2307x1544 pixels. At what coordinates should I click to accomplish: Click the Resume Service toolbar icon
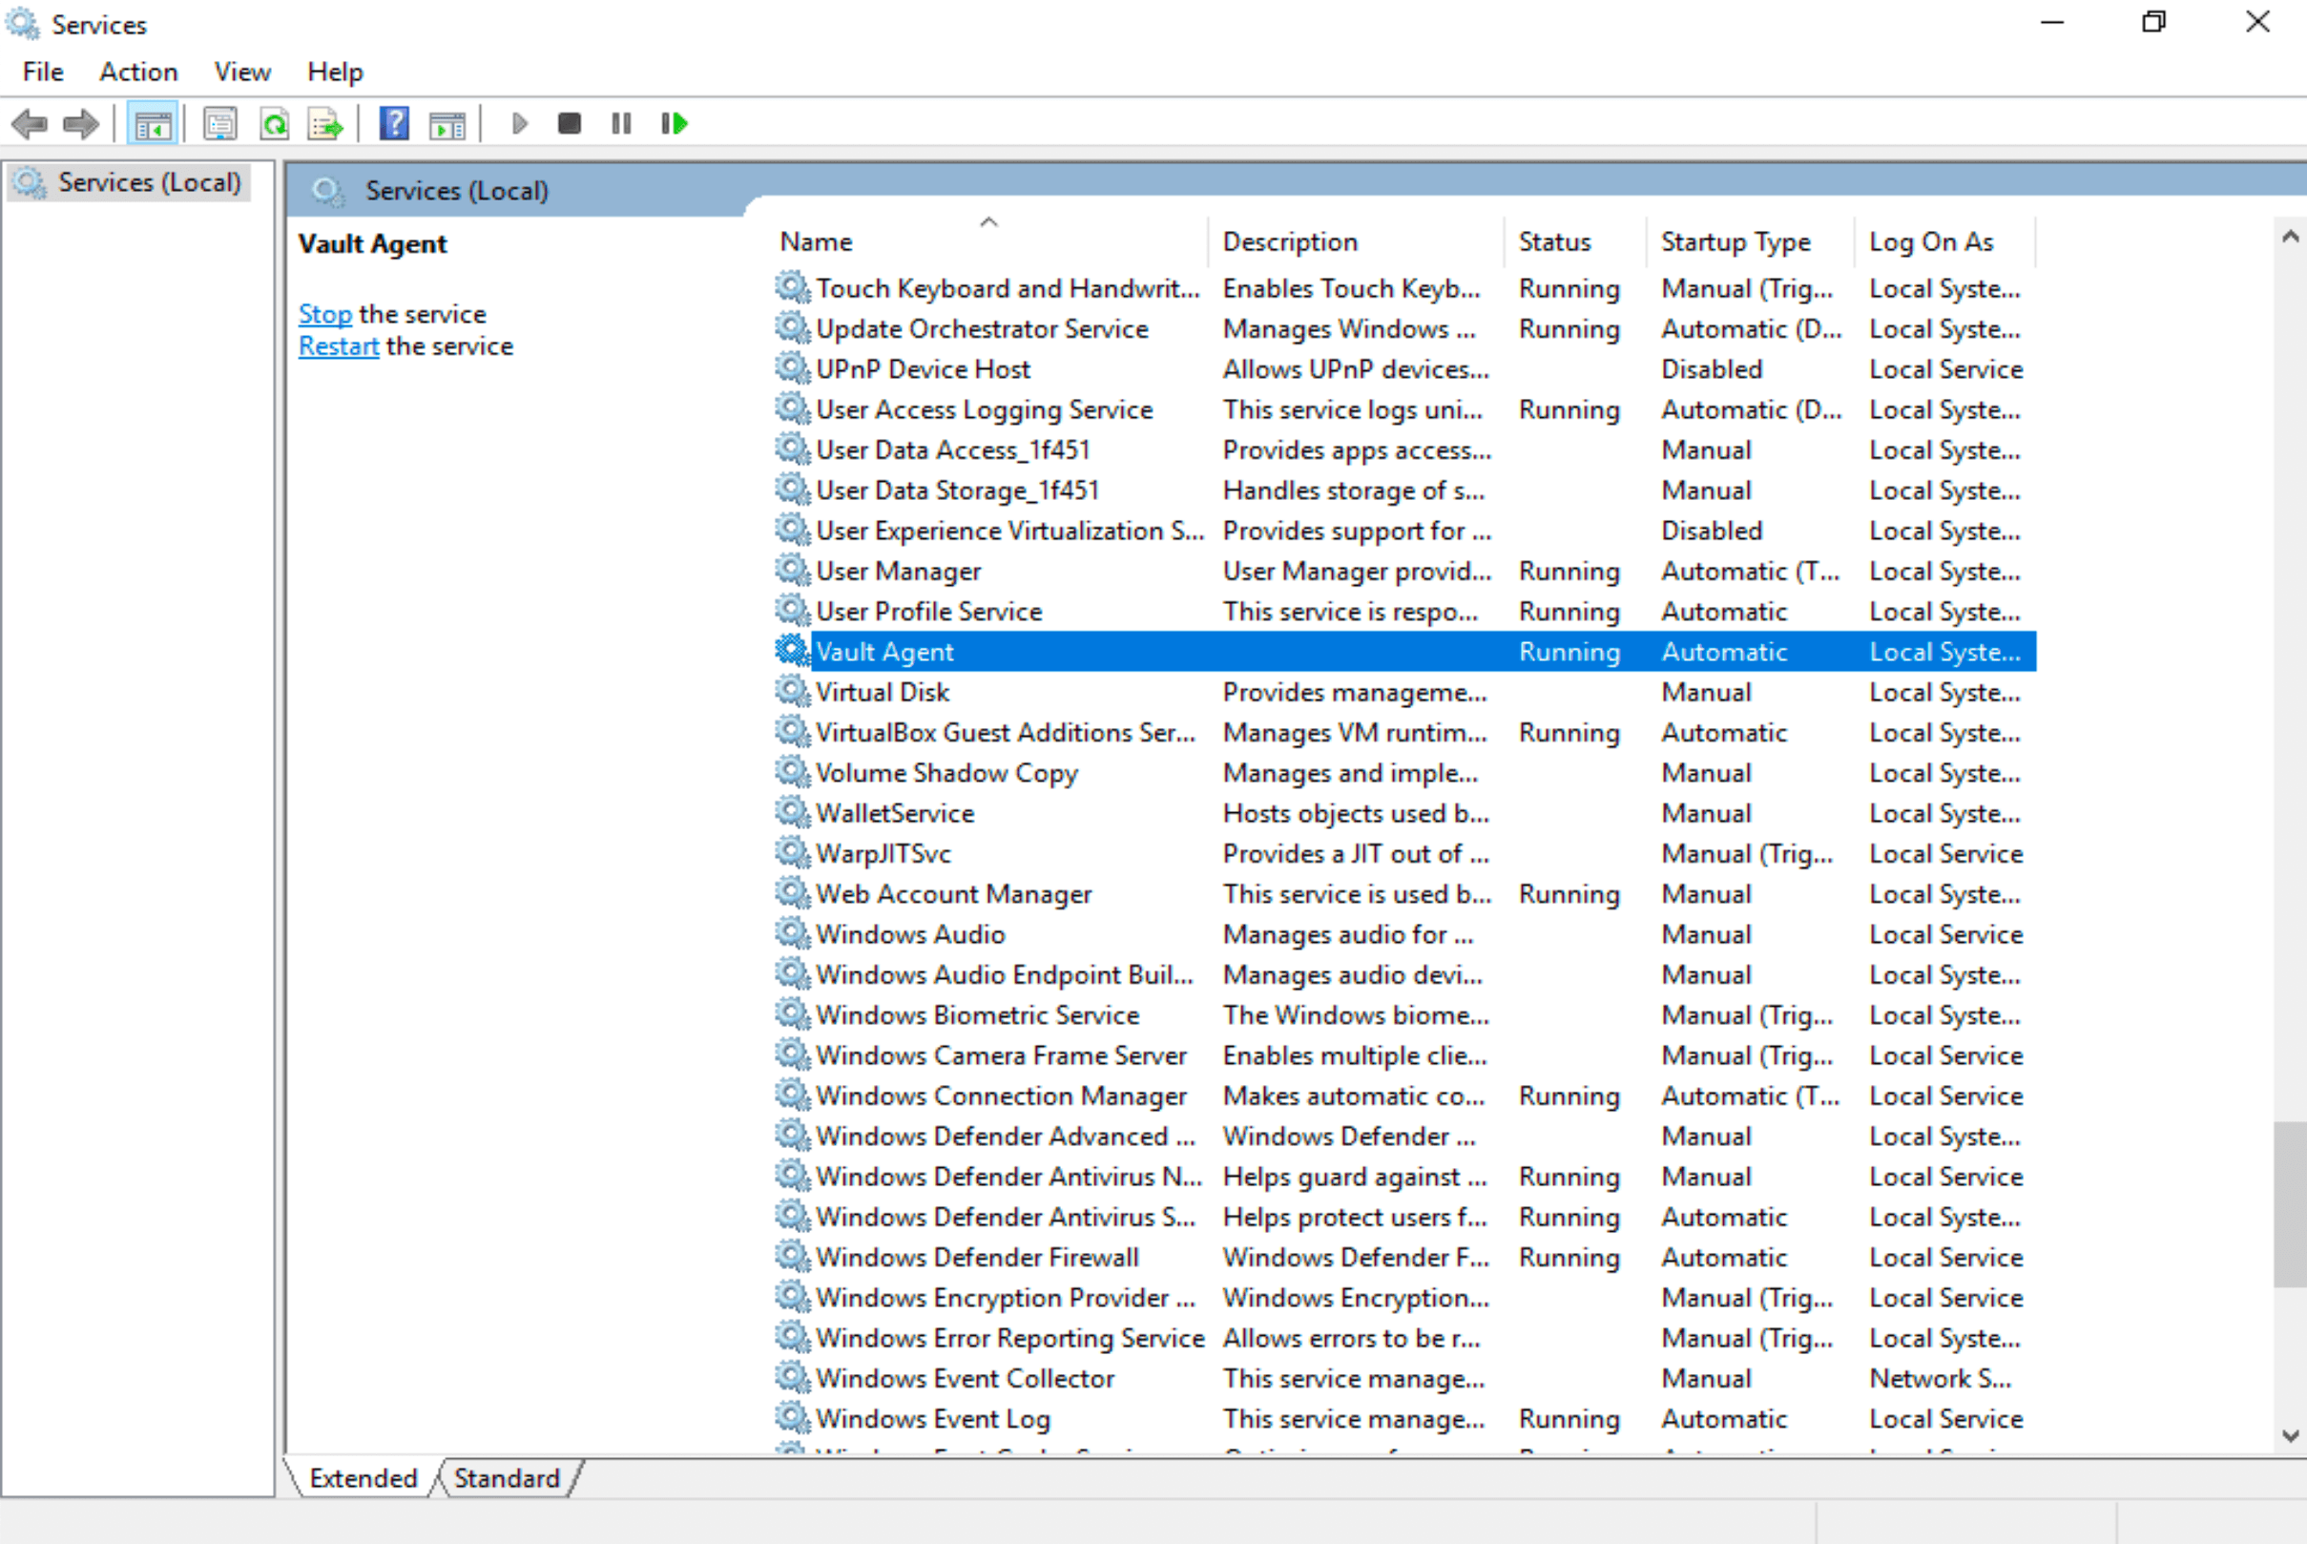pos(672,122)
